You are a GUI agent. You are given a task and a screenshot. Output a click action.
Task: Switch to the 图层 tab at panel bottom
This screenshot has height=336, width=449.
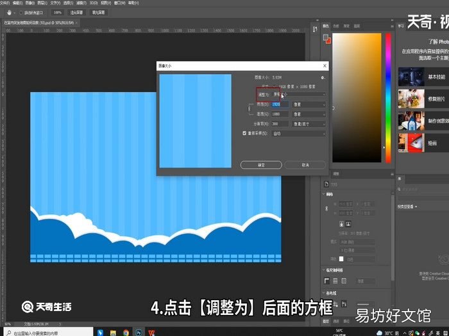[x=326, y=321]
